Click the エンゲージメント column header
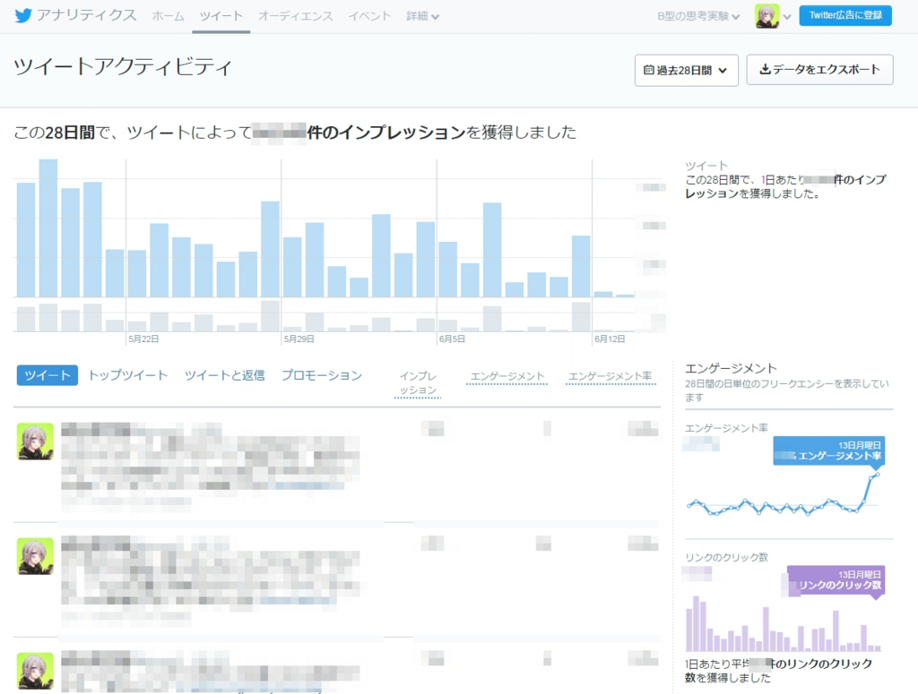Viewport: 918px width, 694px height. click(507, 376)
